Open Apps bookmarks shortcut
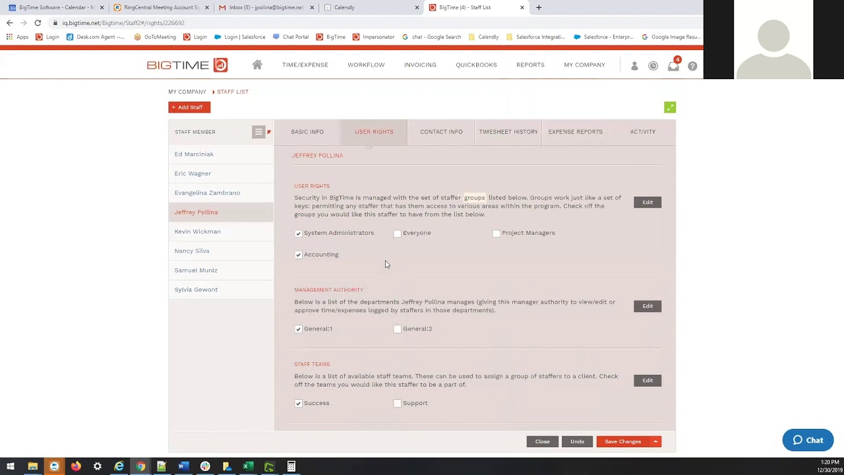 point(18,37)
